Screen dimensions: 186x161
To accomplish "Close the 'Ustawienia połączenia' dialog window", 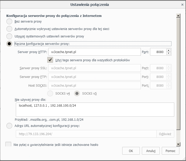I will tap(182, 5).
